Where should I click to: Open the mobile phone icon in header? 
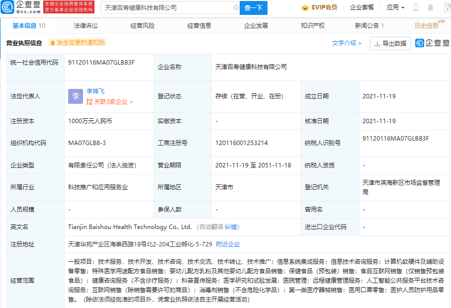pyautogui.click(x=415, y=7)
